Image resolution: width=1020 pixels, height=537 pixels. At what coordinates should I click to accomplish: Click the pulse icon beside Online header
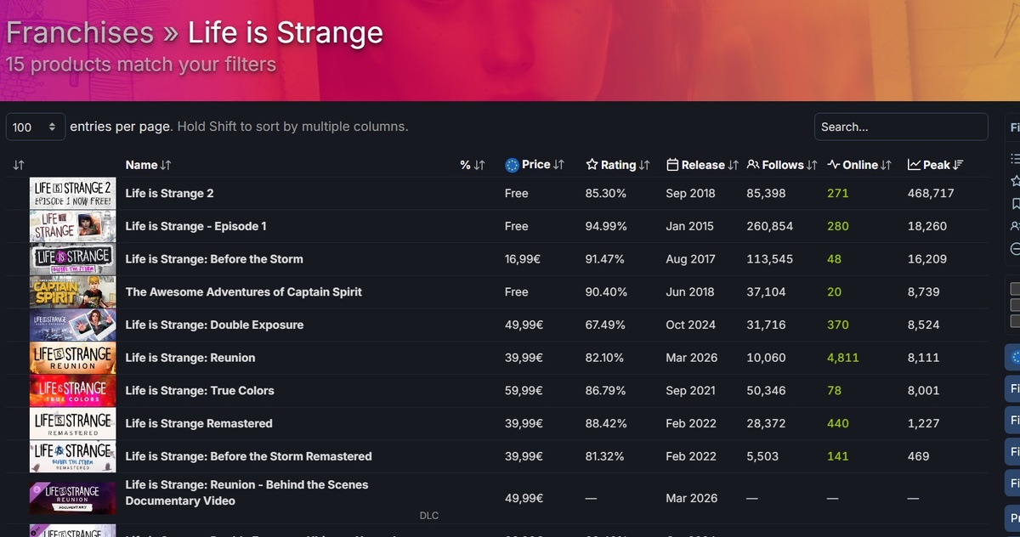point(834,165)
